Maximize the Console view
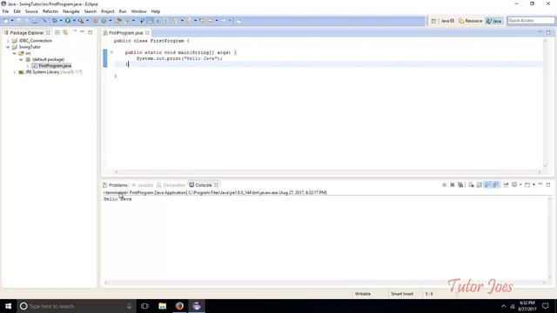 point(548,185)
